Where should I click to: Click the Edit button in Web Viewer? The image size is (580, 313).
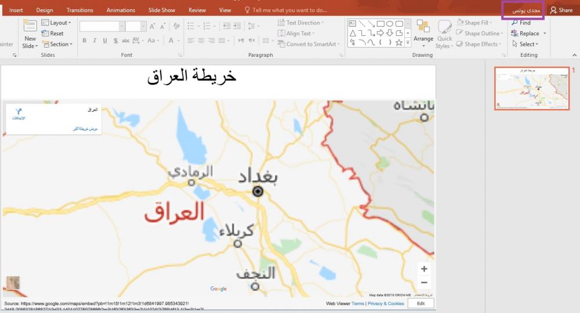tap(420, 303)
